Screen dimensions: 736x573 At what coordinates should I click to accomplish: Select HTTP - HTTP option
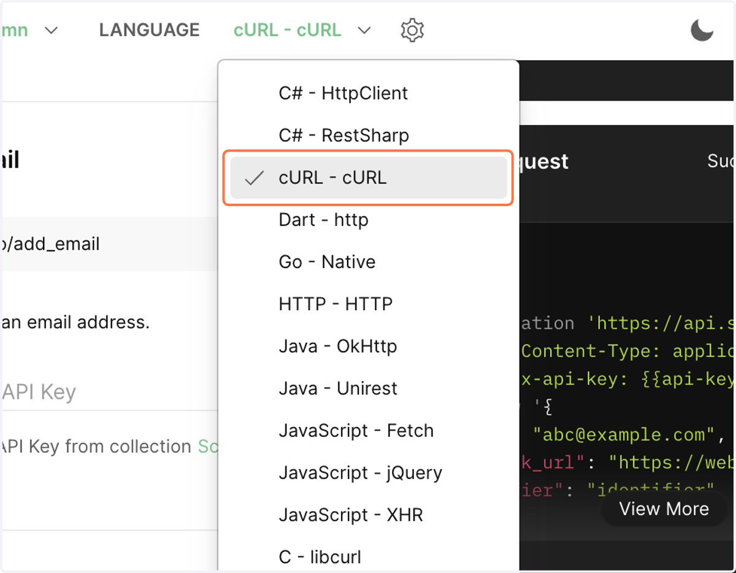tap(368, 304)
